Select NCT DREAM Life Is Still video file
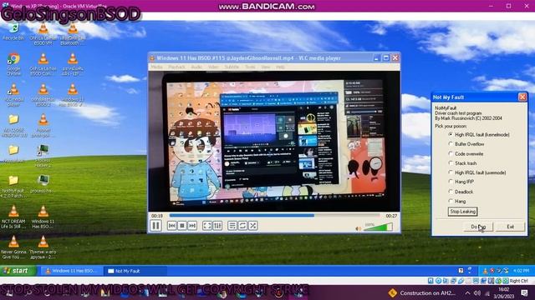This screenshot has width=535, height=300. [x=13, y=217]
